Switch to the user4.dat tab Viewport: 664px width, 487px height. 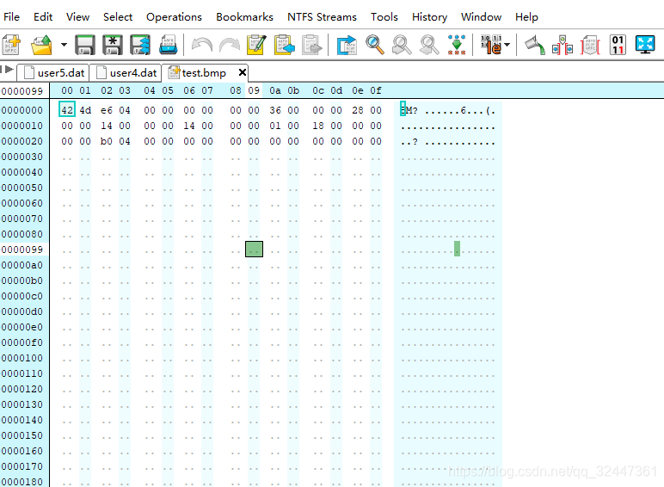126,73
